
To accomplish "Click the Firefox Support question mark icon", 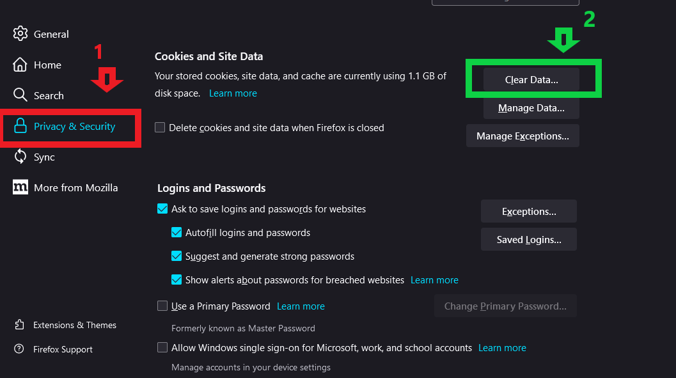I will tap(19, 349).
